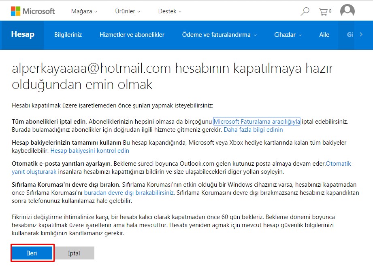Click the Microsoft logo
The image size is (373, 274).
[x=33, y=11]
